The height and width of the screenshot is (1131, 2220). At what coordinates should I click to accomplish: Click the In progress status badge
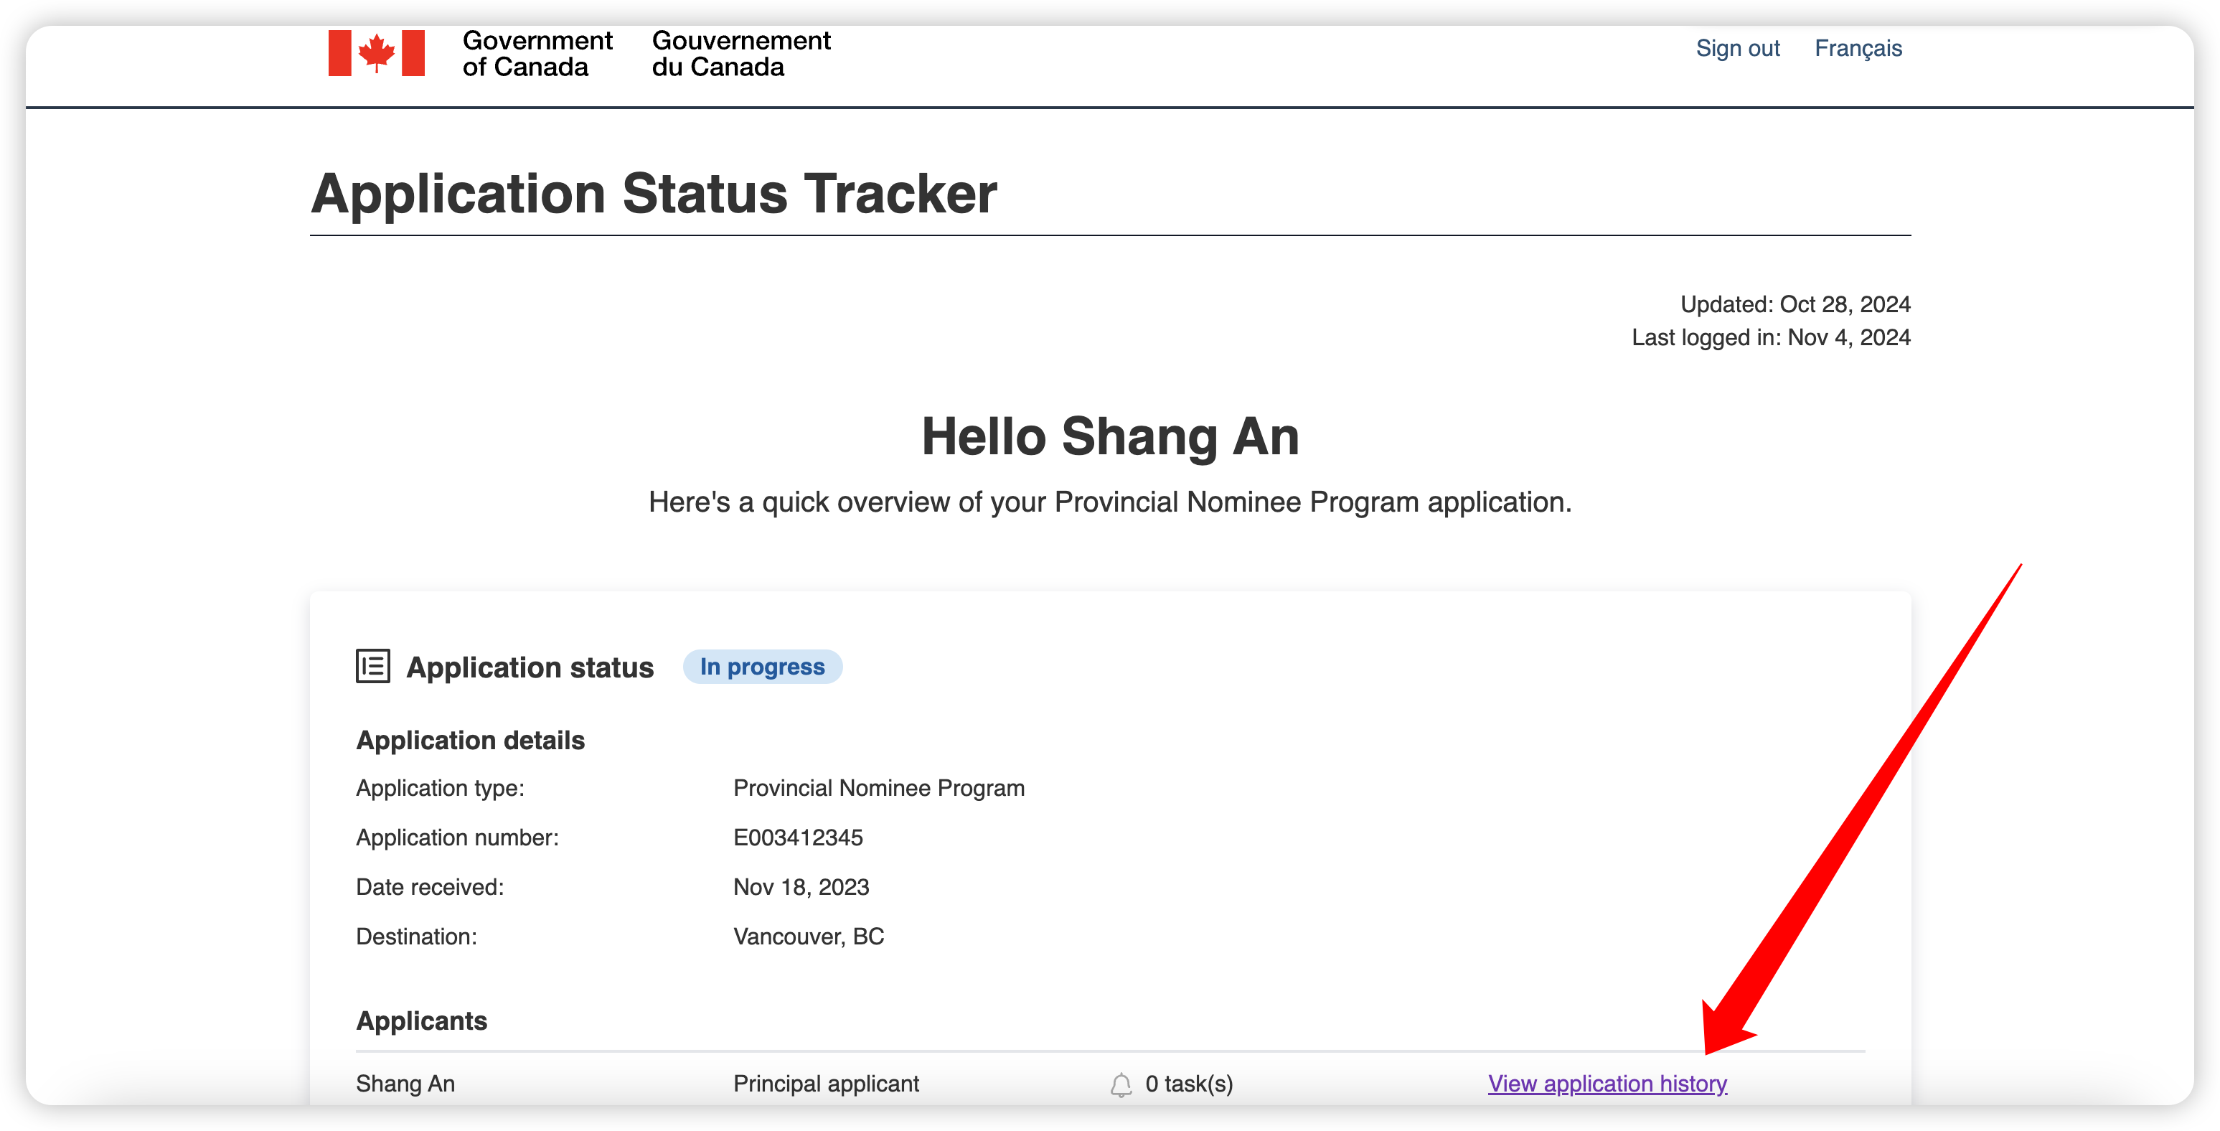(x=762, y=667)
